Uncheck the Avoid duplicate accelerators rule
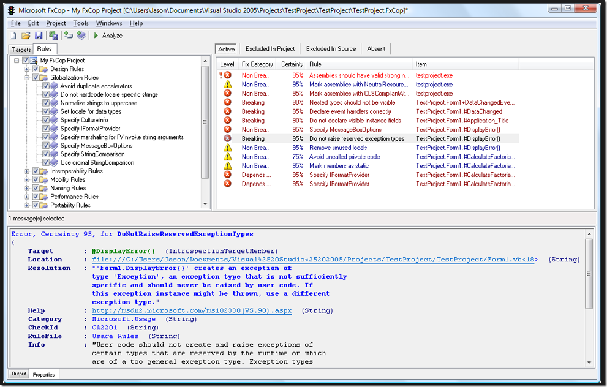This screenshot has width=607, height=387. [x=46, y=86]
